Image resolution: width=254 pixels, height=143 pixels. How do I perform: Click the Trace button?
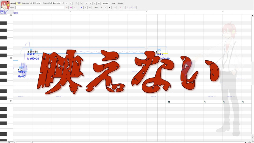click(x=113, y=3)
